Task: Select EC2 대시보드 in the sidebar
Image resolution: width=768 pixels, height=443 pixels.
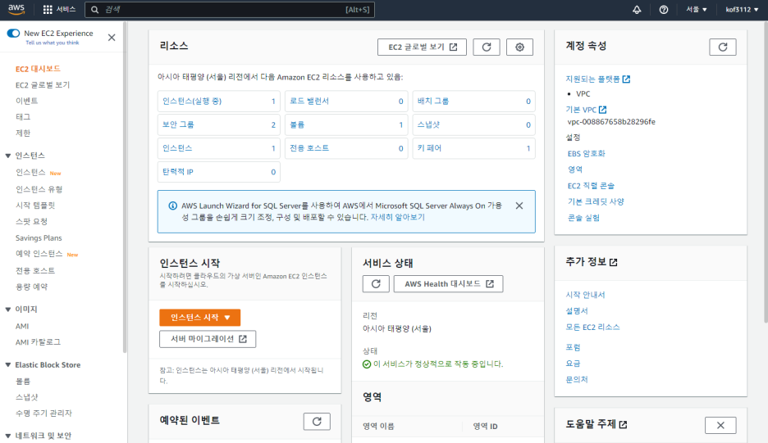Action: 38,69
